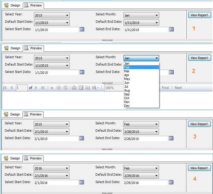Viewport: 213px width, 194px height.
Task: Open calendar picker beside end date 1/31/2015
Action: pyautogui.click(x=171, y=29)
